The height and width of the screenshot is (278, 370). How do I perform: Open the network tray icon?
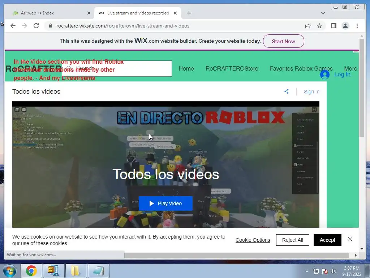click(x=316, y=271)
